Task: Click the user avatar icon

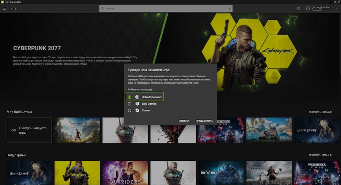Action: (x=307, y=8)
